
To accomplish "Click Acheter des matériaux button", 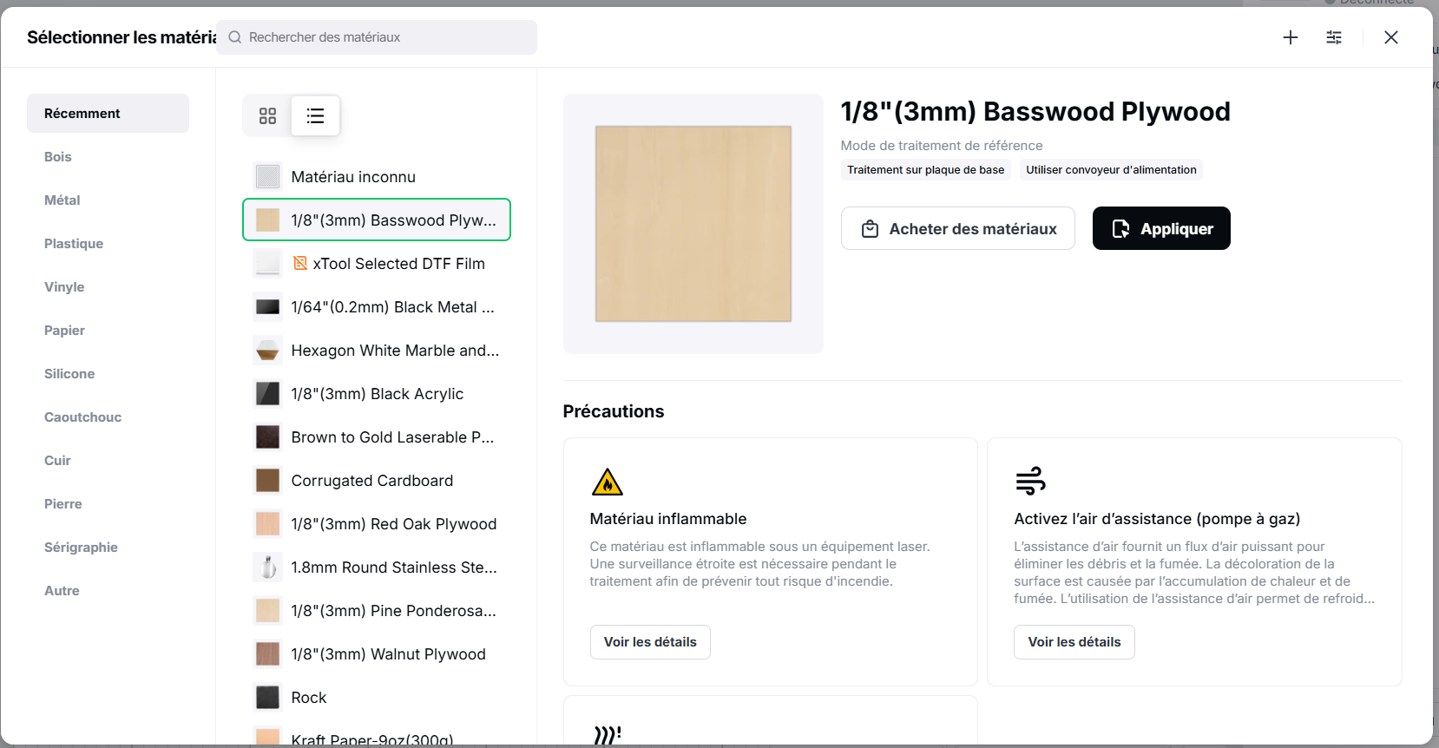I will (957, 228).
